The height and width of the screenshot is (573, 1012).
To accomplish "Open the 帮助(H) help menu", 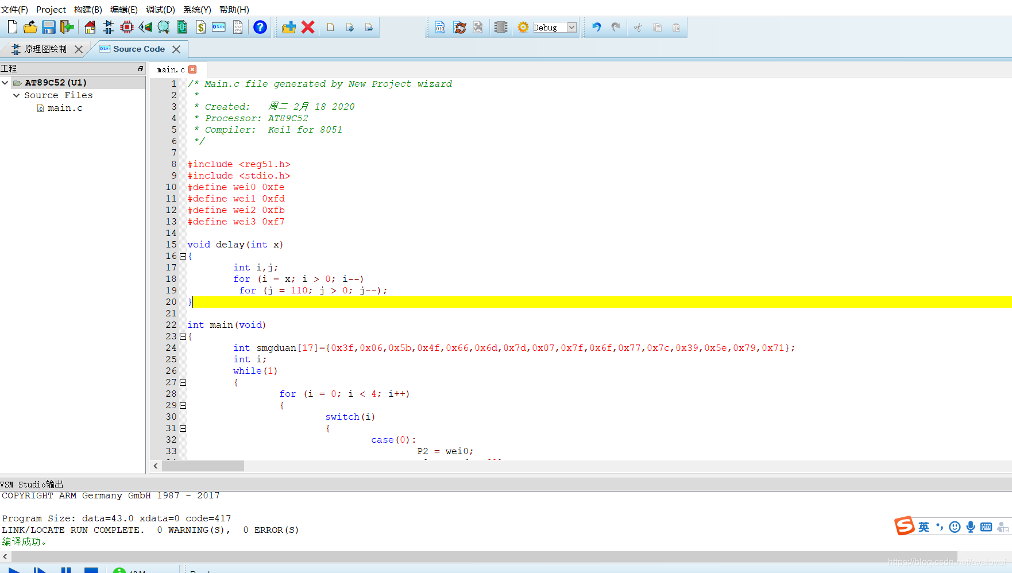I will pyautogui.click(x=234, y=9).
